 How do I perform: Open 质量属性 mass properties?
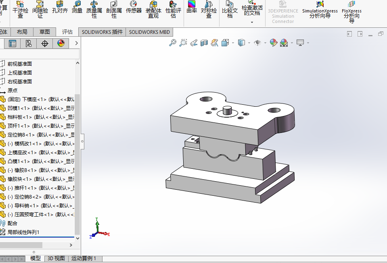(94, 10)
